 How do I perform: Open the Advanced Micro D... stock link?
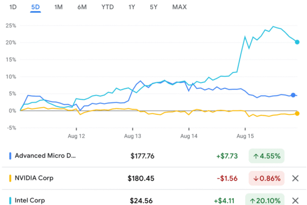click(x=46, y=156)
